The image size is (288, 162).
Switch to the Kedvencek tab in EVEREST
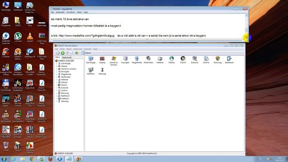[x=67, y=57]
